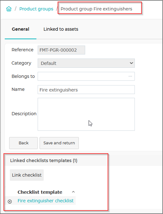Expand the Category dropdown showing Default
Image resolution: width=163 pixels, height=214 pixels.
point(86,63)
